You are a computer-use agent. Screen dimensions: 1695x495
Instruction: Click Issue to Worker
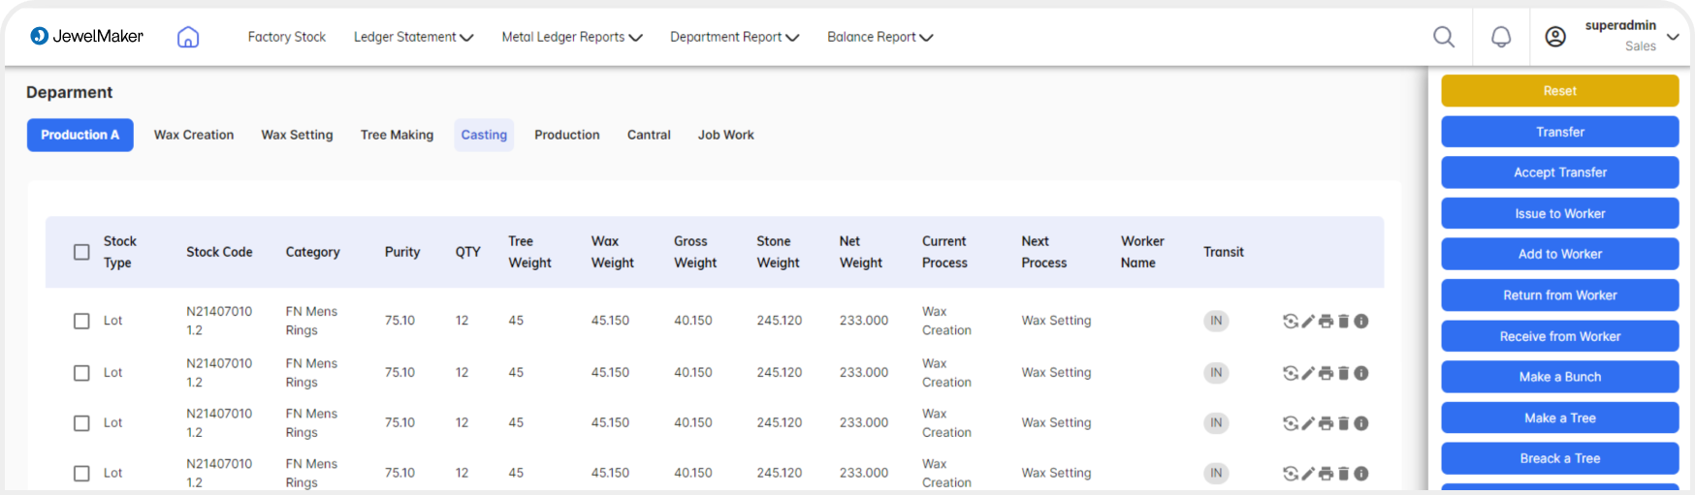[x=1560, y=213]
